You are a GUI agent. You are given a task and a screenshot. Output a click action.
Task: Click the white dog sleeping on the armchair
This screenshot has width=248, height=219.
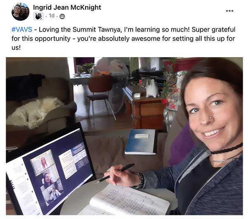34,112
